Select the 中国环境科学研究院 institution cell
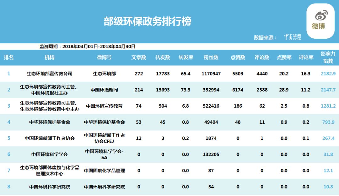The width and height of the screenshot is (339, 196). (50, 187)
